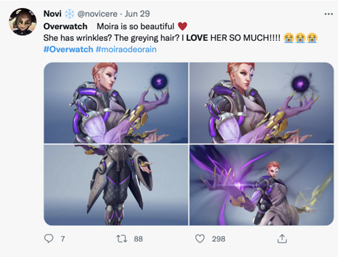The width and height of the screenshot is (338, 257).
Task: Click the red heart emoji in tweet
Action: 182,26
